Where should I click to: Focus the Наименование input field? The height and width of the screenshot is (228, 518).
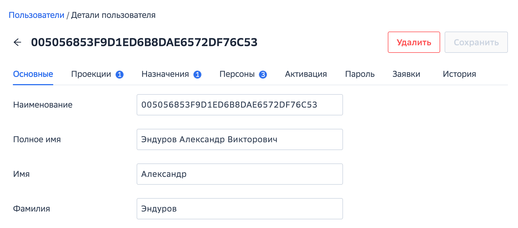(240, 105)
